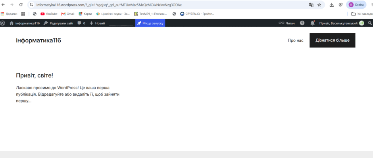This screenshot has width=373, height=158.
Task: Click the WordPress logo in admin bar
Action: [x=3, y=23]
